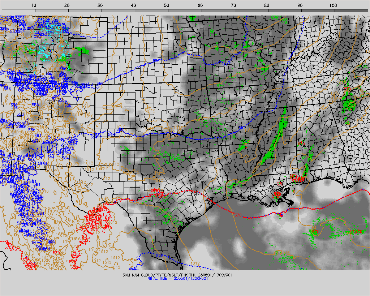Pick the gray swatch between 50 and 60
Screen dimensions: 370x296
[x=185, y=10]
